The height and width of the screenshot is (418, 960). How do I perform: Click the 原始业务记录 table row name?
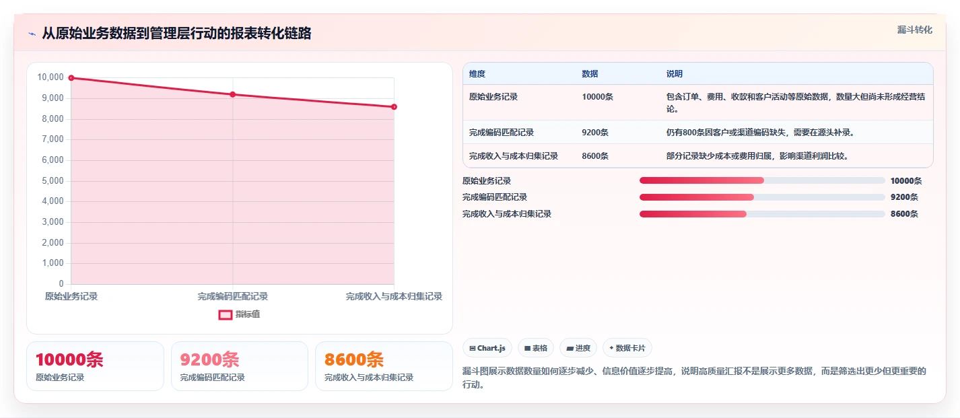coord(493,97)
